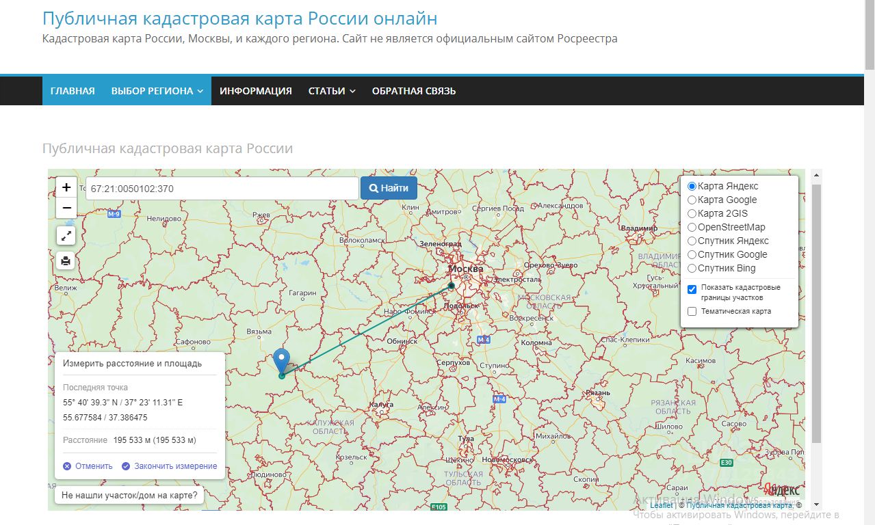Click Москва city label on map
This screenshot has height=525, width=875.
pos(465,269)
